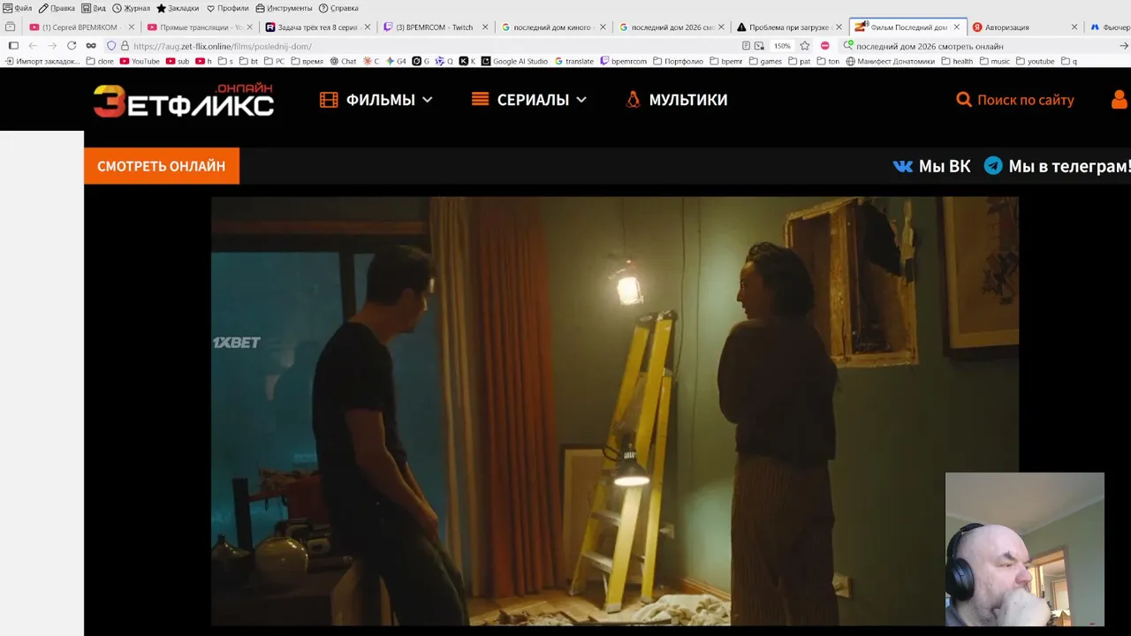
Task: Submit search with the arrow icon
Action: pyautogui.click(x=1124, y=46)
